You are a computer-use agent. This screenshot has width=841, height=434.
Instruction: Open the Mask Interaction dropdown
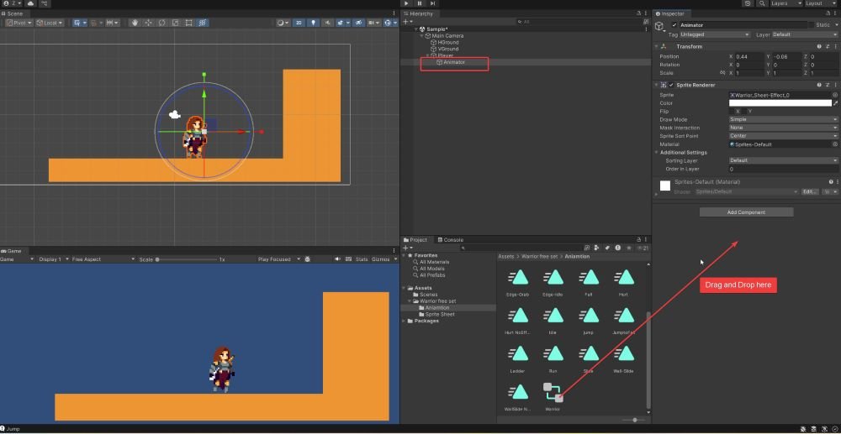(x=783, y=128)
